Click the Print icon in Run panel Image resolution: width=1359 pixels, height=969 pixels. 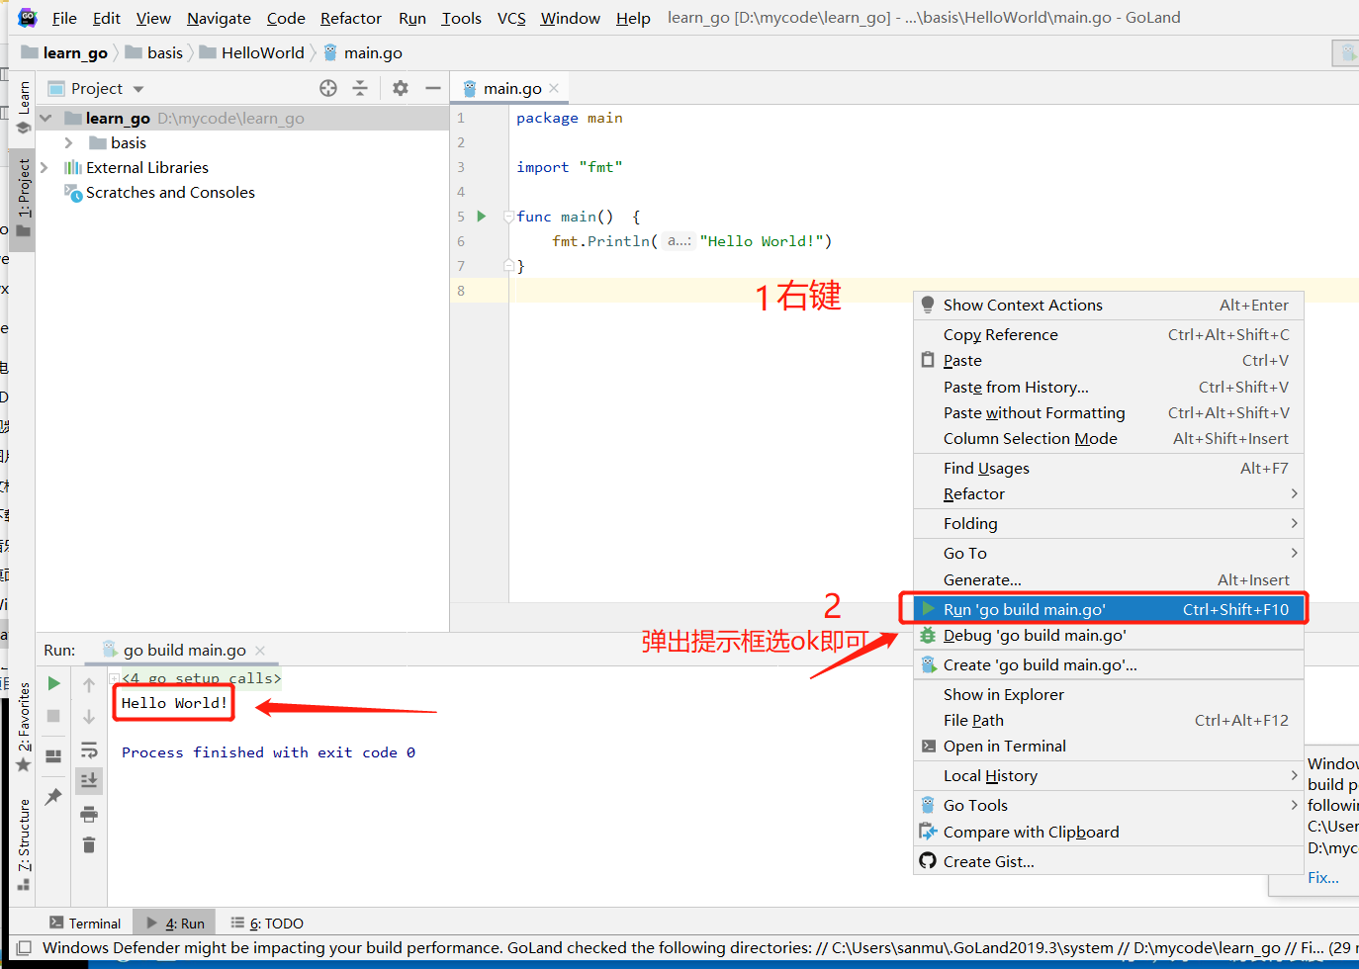[89, 814]
